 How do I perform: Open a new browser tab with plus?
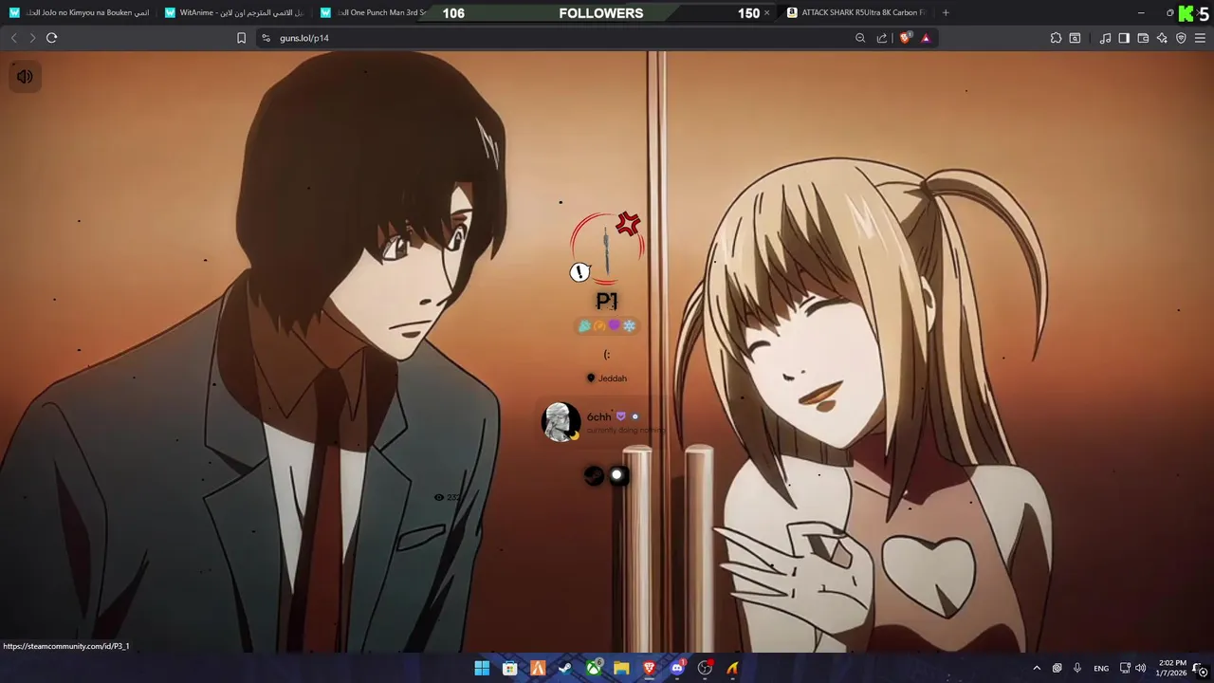point(946,12)
